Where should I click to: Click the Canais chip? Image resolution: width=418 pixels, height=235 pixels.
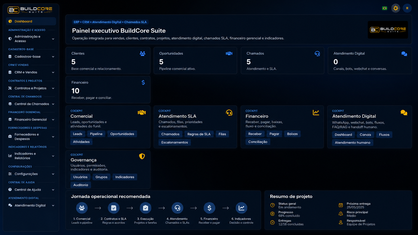pos(365,135)
